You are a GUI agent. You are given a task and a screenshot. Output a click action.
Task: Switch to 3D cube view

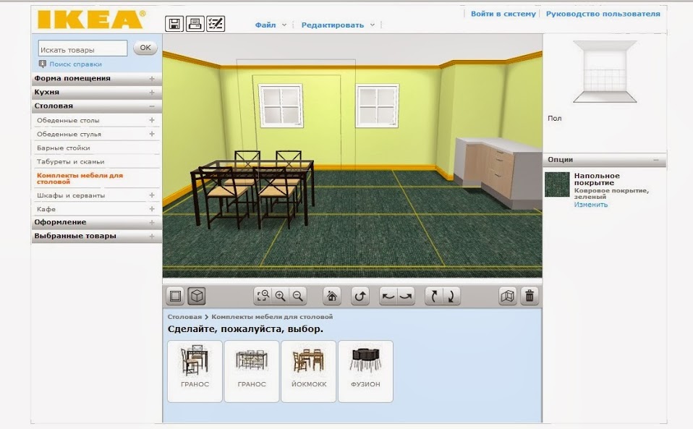coord(197,296)
